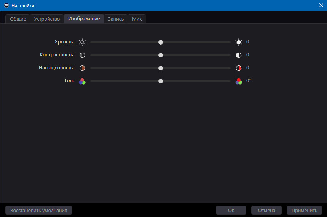Click the high contrast half-circle icon
This screenshot has height=217, width=327.
coord(239,55)
